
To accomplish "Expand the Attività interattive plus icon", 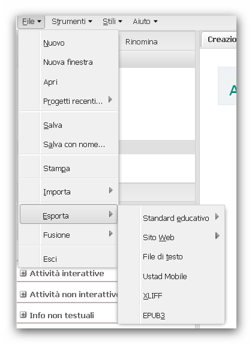I will pyautogui.click(x=23, y=273).
